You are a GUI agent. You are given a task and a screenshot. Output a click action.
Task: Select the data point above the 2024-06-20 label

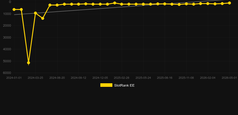57,5
